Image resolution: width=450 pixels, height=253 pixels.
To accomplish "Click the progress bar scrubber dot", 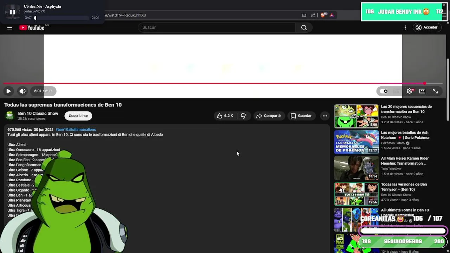I will pos(425,84).
